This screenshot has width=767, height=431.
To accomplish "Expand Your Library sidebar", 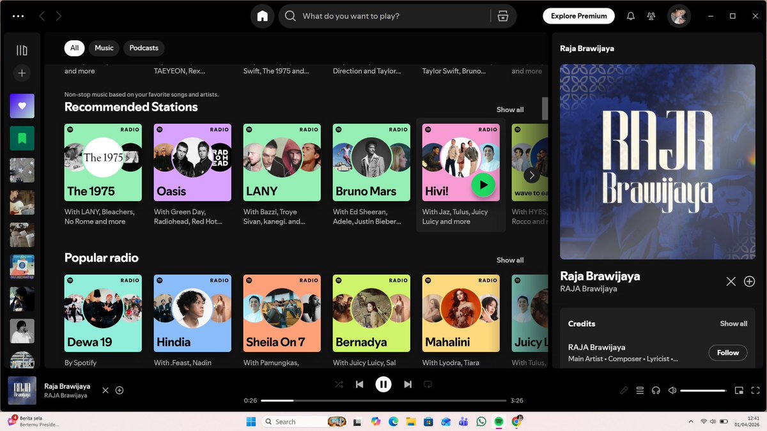I will point(22,50).
